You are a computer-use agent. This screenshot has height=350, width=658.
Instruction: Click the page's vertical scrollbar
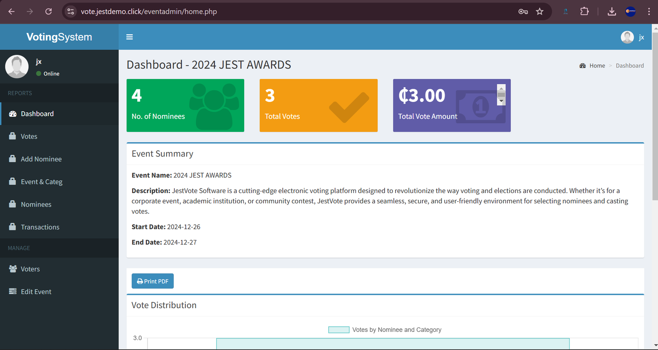point(655,115)
